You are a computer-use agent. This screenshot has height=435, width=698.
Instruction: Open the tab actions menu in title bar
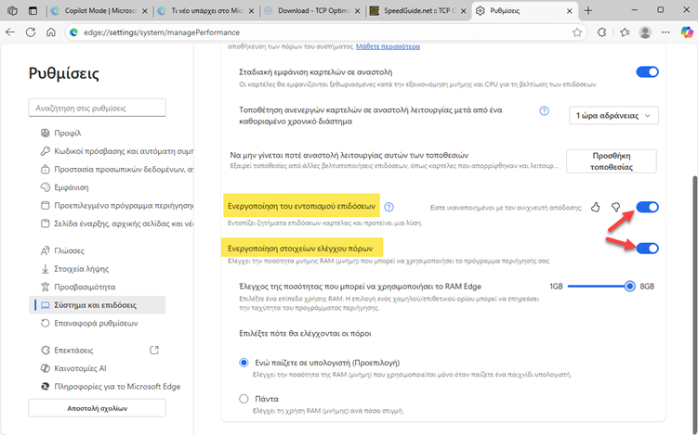click(x=33, y=10)
